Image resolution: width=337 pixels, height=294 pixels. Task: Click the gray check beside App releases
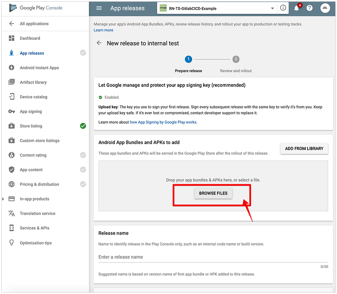click(x=83, y=53)
